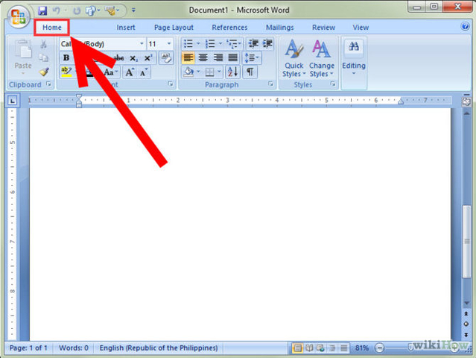This screenshot has height=358, width=476.
Task: Toggle Bold formatting
Action: coord(66,57)
